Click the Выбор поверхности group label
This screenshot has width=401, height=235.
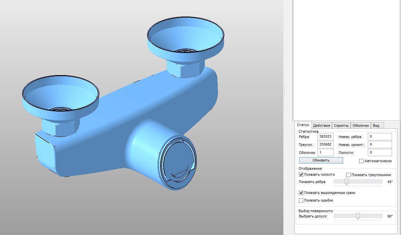315,211
